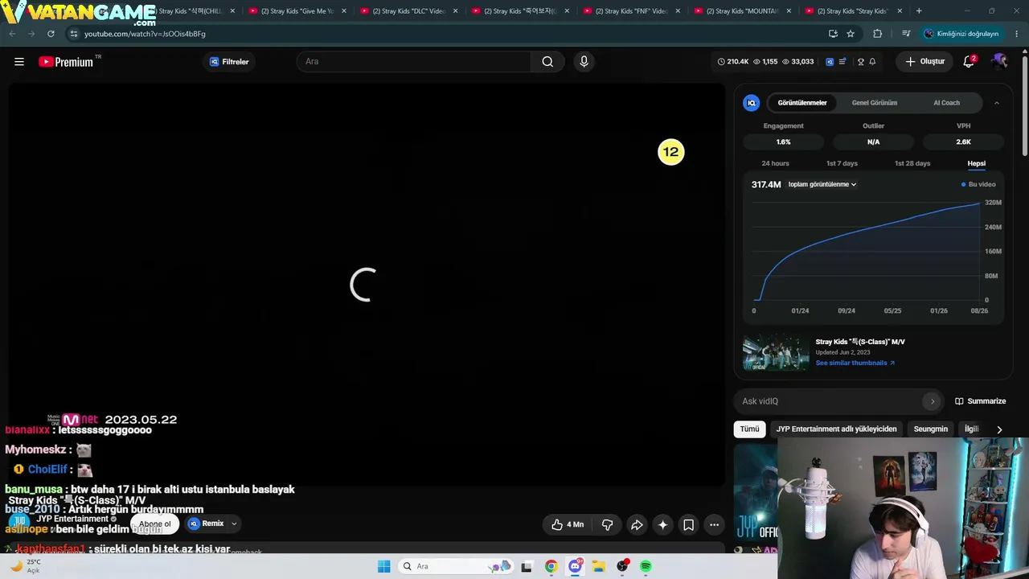Open the vidIQ list icon in stats bar

pyautogui.click(x=842, y=62)
